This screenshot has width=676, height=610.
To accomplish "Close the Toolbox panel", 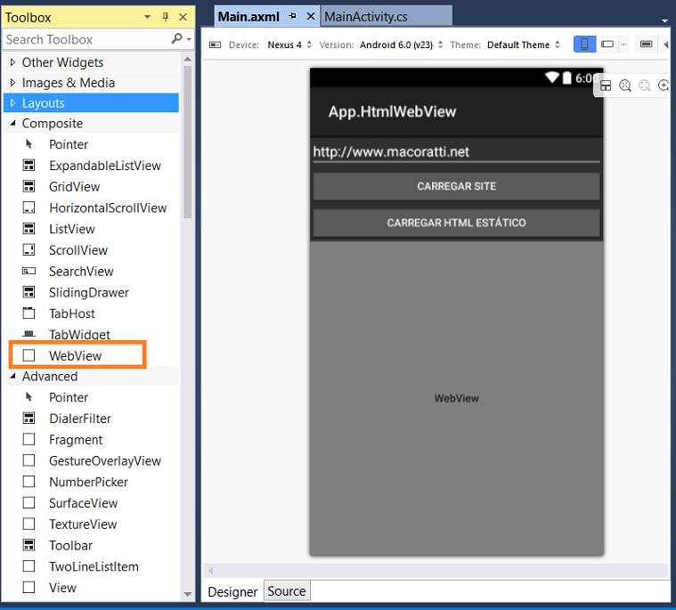I will tap(183, 17).
